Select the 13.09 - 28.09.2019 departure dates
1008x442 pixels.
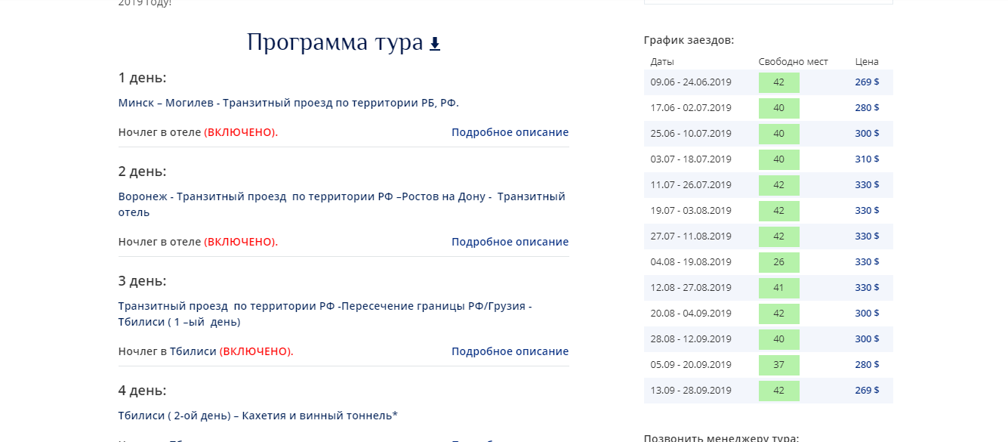(691, 391)
